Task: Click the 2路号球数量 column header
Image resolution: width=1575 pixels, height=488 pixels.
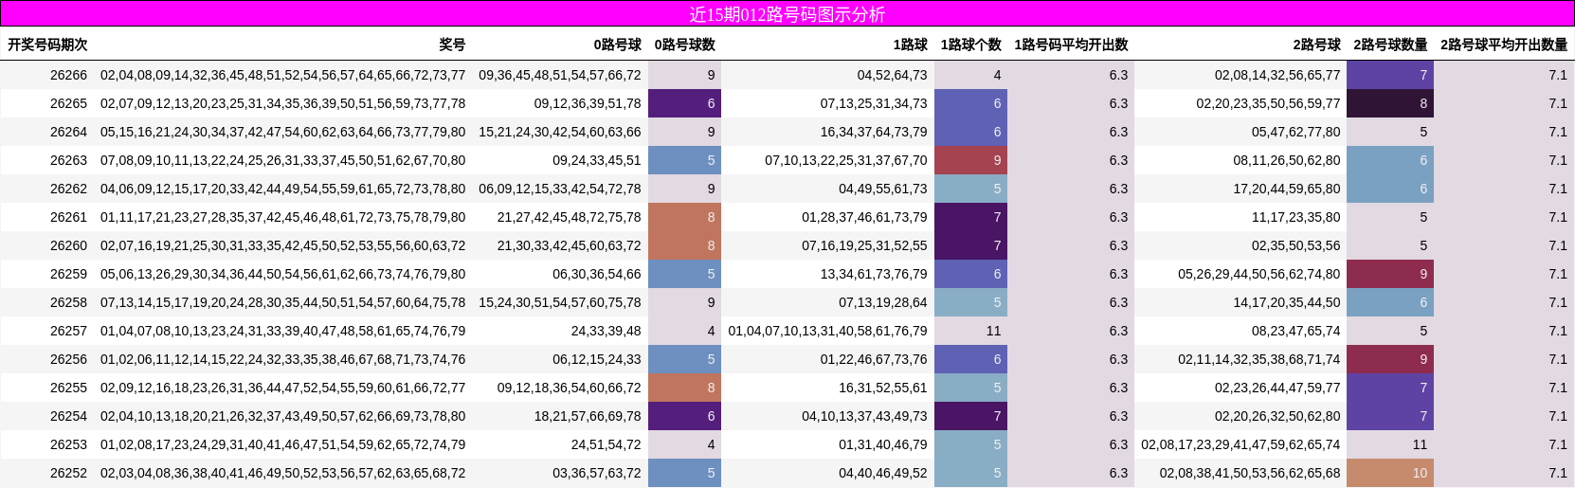Action: click(x=1390, y=45)
